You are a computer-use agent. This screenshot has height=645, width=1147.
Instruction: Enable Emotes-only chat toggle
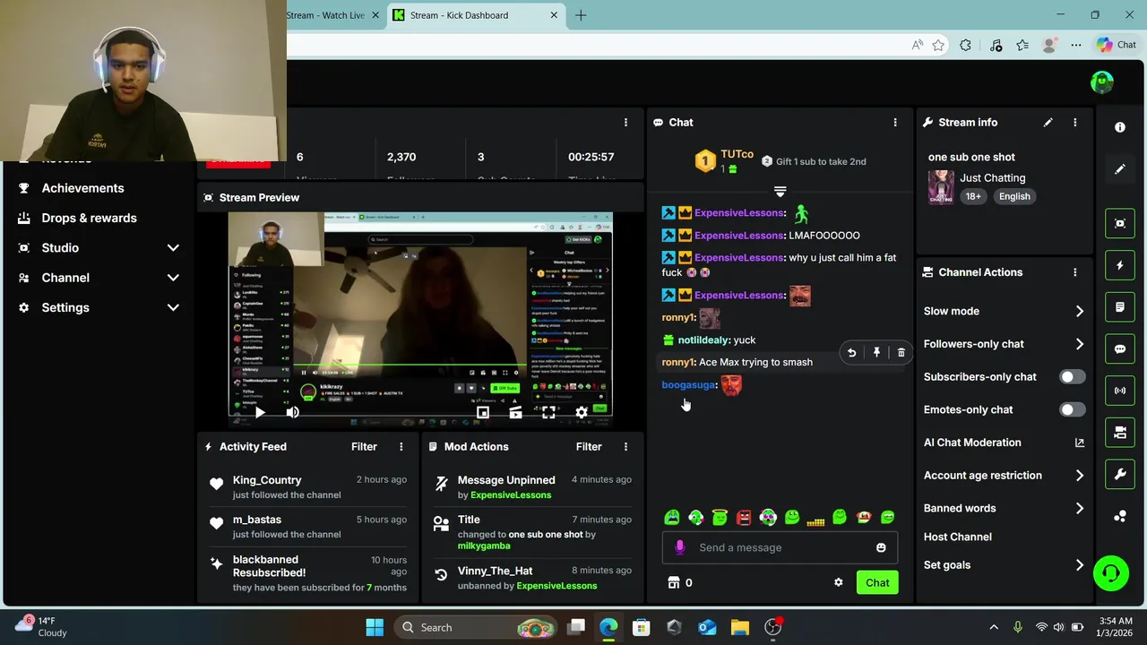coord(1072,409)
